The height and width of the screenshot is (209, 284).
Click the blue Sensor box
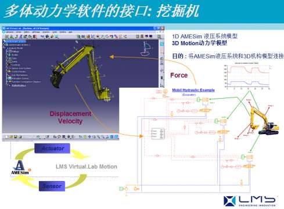click(52, 186)
